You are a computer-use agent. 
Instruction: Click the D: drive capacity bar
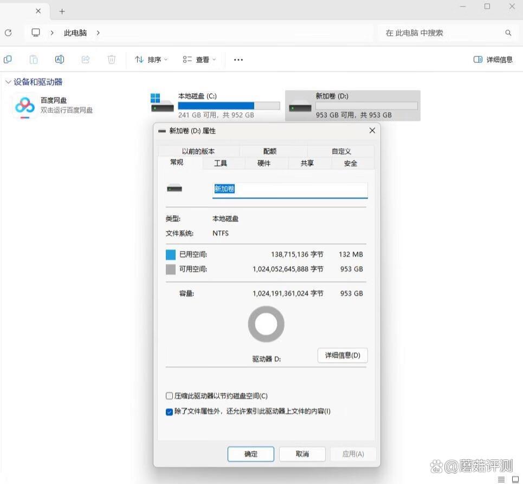point(366,106)
